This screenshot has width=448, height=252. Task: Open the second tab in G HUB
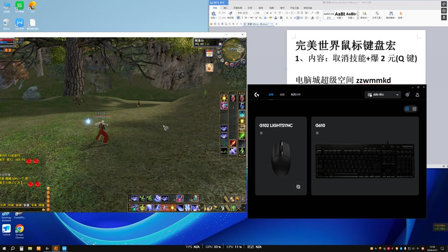click(x=282, y=95)
